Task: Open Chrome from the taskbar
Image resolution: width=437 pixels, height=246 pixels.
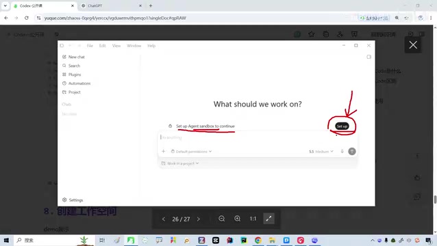Action: click(x=258, y=240)
